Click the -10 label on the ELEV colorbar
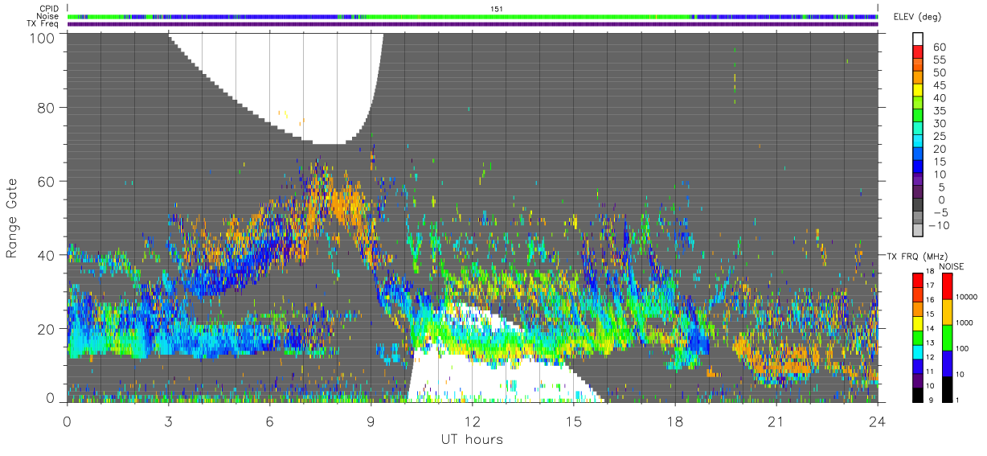 [x=939, y=224]
